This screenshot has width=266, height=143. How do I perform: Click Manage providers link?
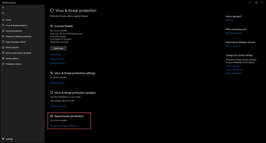click(x=234, y=33)
